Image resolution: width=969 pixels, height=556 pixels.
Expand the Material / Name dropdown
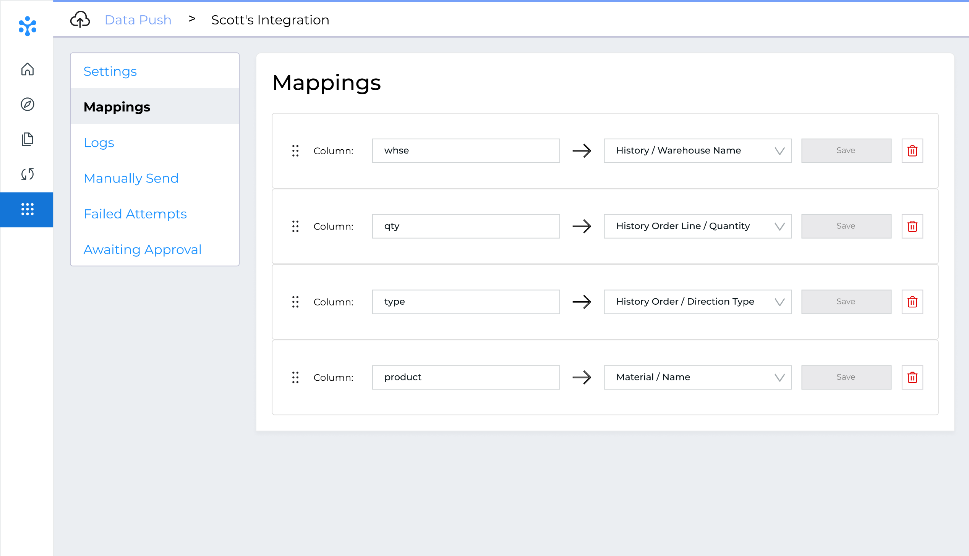(x=780, y=377)
